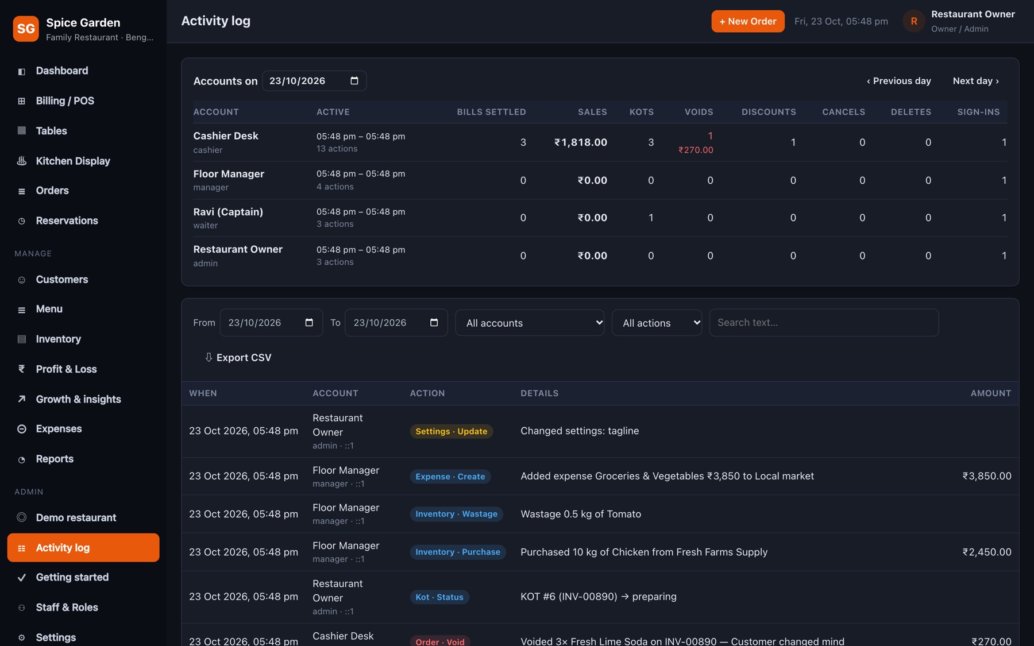The height and width of the screenshot is (646, 1034).
Task: Click the Getting started checkmark icon
Action: [x=22, y=578]
